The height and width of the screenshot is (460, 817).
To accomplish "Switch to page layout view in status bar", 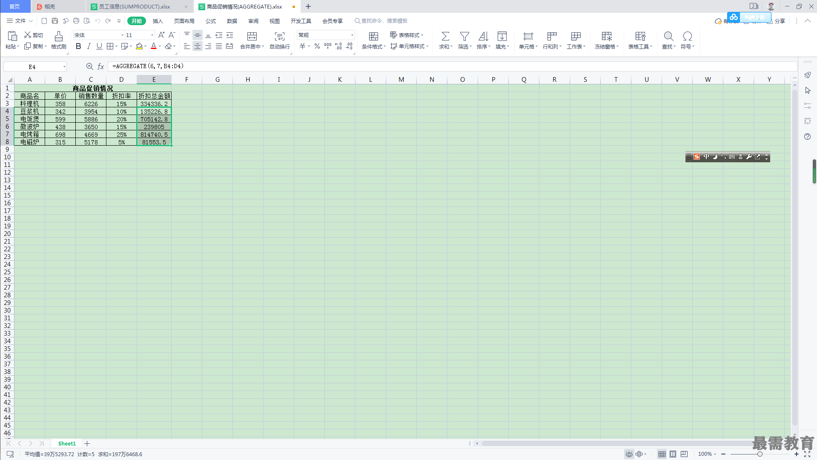I will tap(673, 454).
